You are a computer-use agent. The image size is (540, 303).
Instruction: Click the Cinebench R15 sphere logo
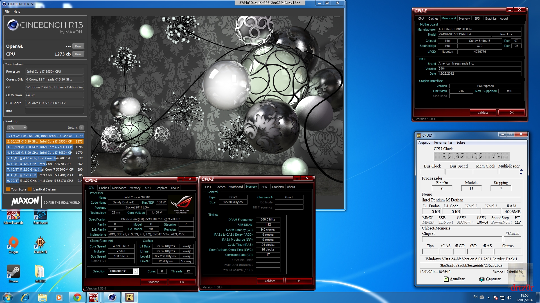coord(13,25)
